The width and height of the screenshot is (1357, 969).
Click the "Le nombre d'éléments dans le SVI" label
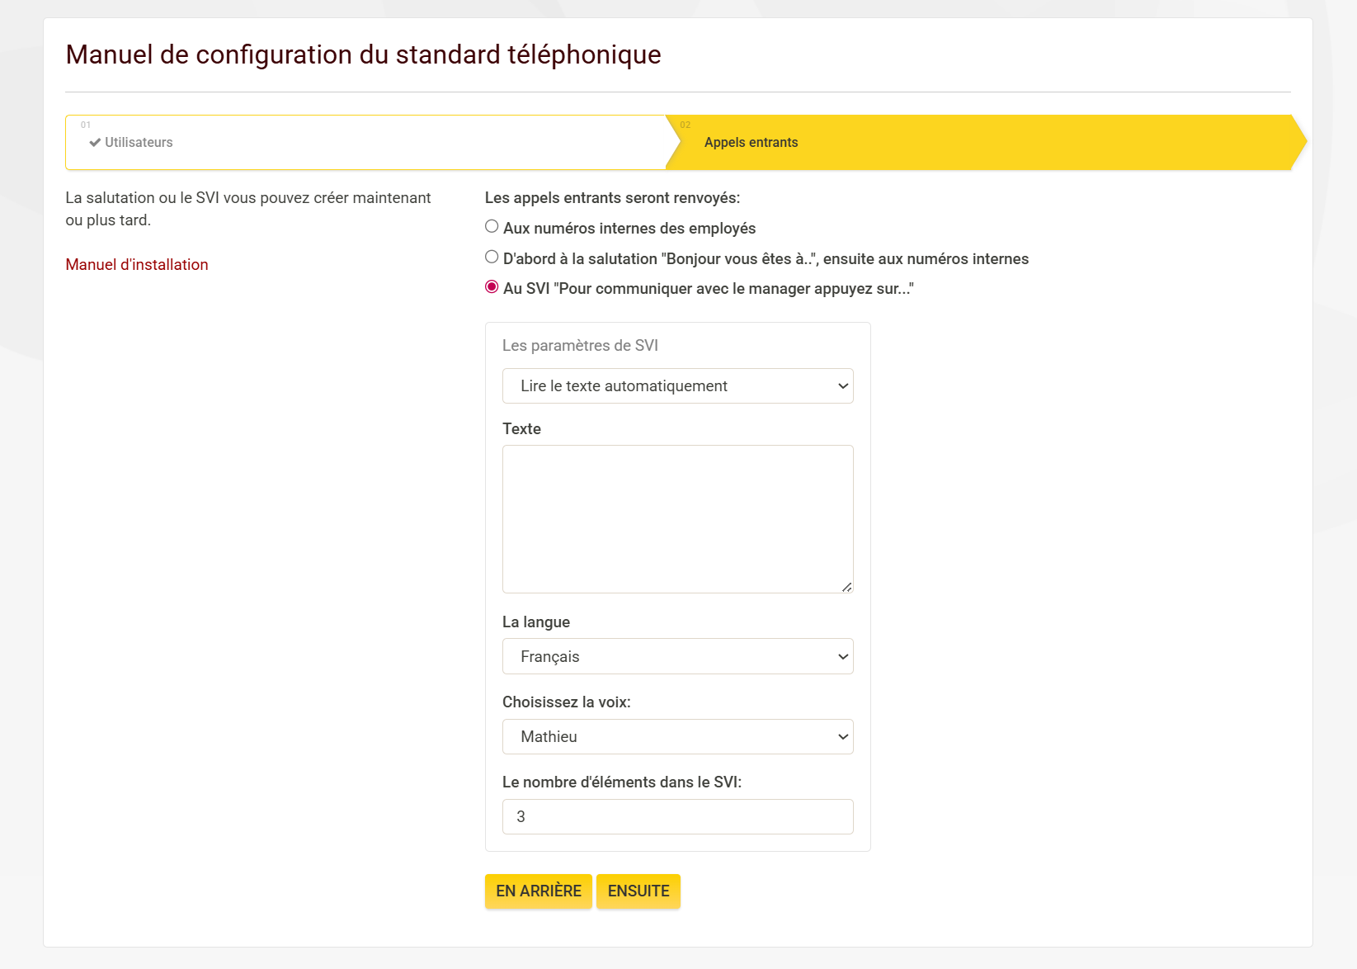[x=621, y=782]
